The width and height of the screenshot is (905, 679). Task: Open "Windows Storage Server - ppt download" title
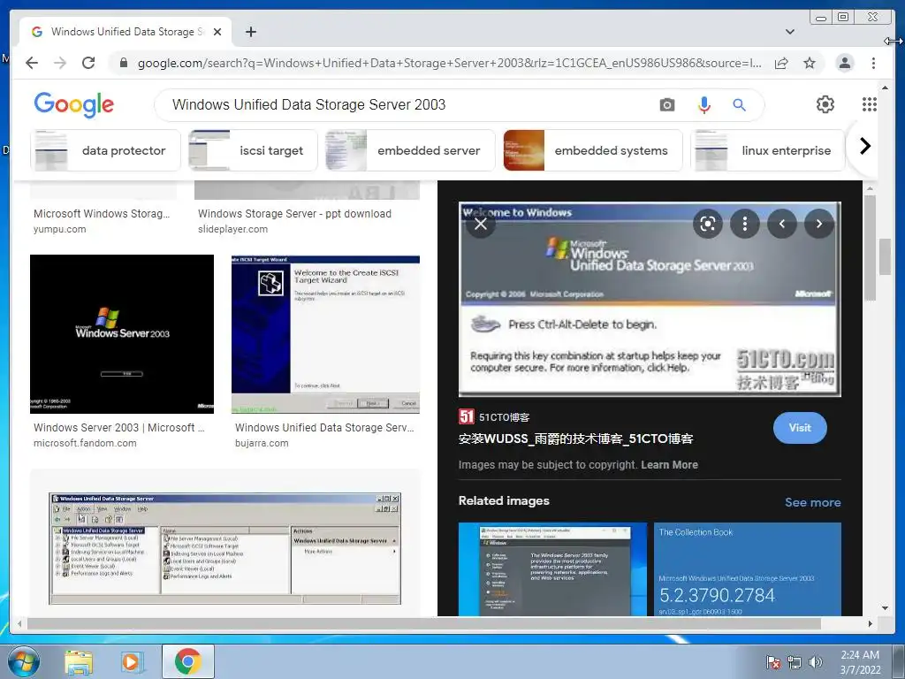(x=294, y=214)
